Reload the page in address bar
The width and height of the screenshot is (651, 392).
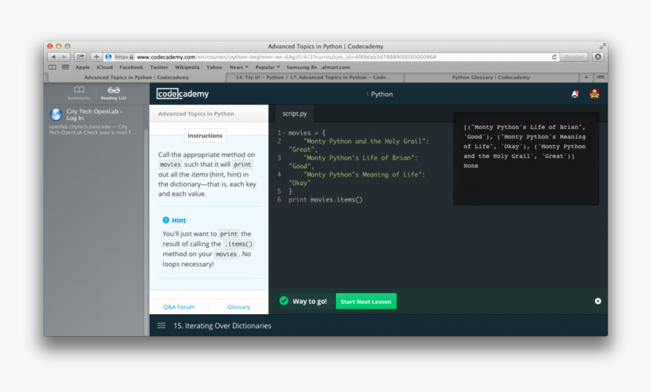(554, 57)
